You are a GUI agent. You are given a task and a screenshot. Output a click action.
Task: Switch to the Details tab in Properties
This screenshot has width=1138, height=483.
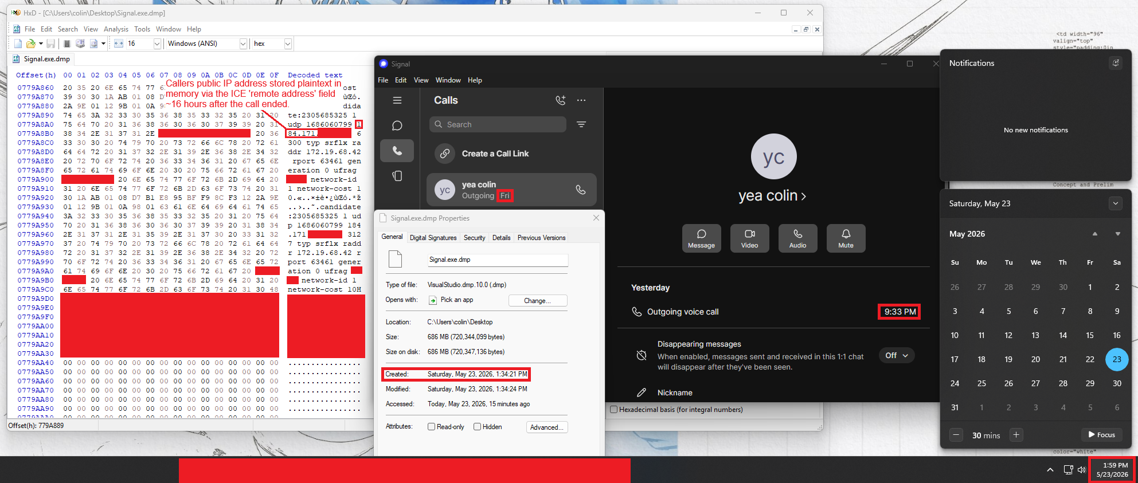point(501,238)
